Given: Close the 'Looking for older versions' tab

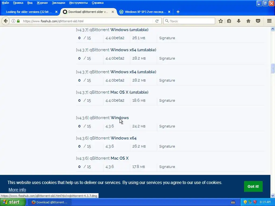Looking at the screenshot, I should point(56,12).
